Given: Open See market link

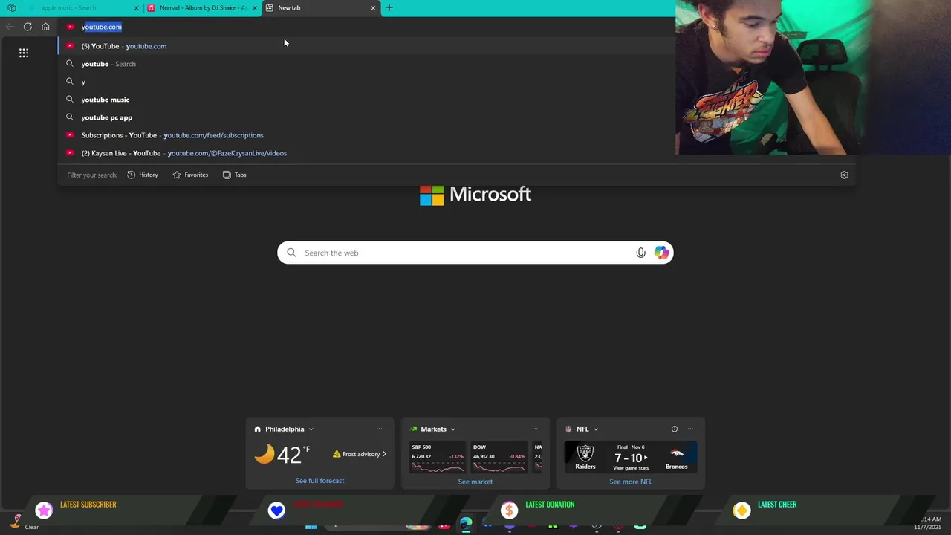Looking at the screenshot, I should pos(475,481).
